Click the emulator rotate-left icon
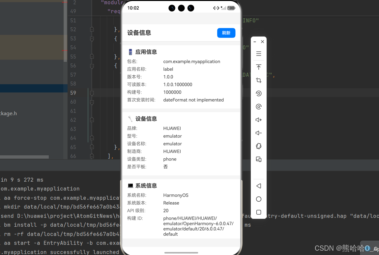The width and height of the screenshot is (379, 255). coord(259,93)
